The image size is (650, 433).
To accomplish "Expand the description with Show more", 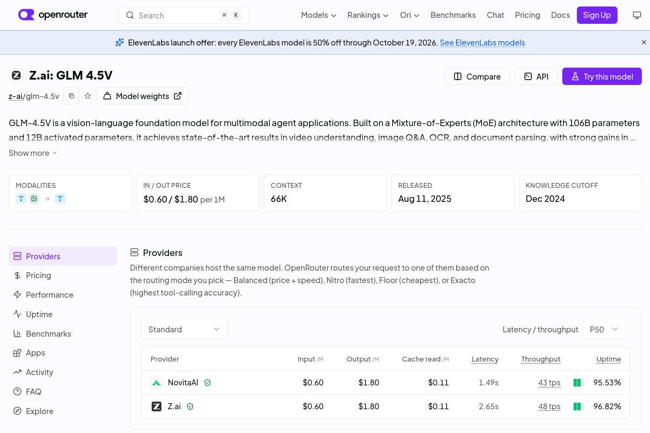I will coord(32,153).
